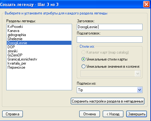The width and height of the screenshot is (151, 121).
Task: Pick zimniki from legend sections
Action: pos(39,51)
